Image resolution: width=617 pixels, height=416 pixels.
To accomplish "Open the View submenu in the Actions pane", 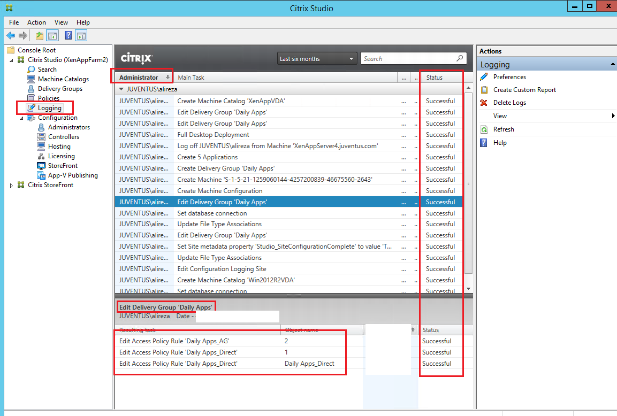I will [x=500, y=115].
